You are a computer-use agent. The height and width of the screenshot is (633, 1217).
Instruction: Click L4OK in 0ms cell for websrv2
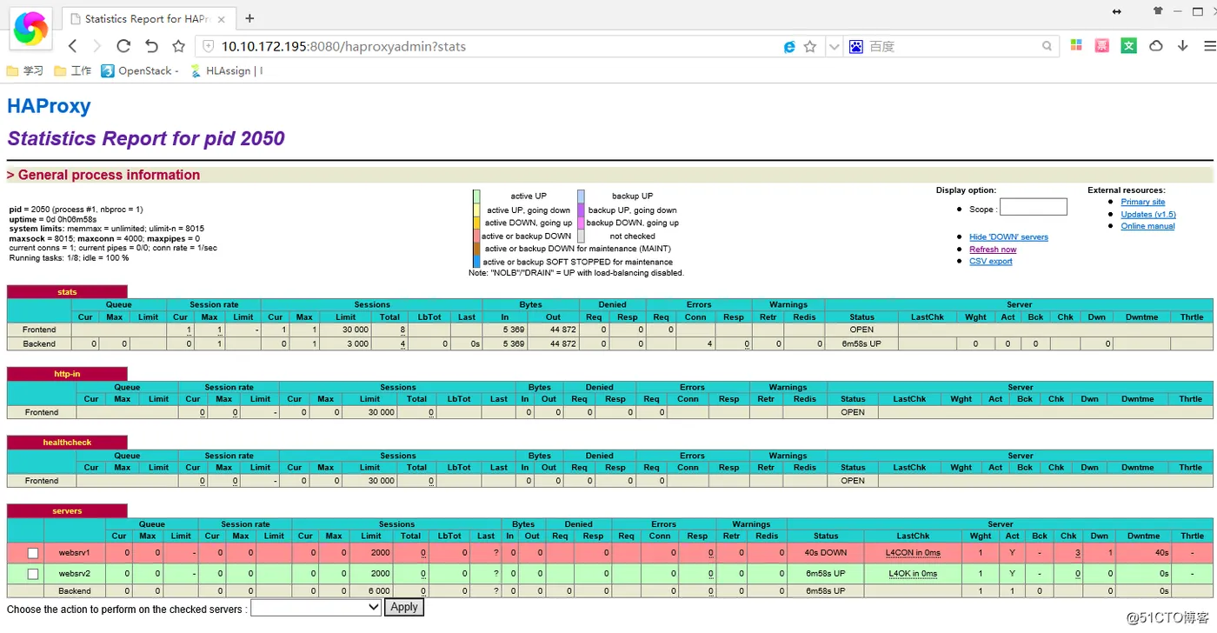[913, 574]
